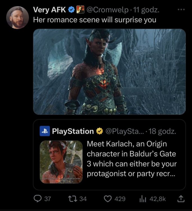192x211 pixels.
Task: Open the Very AFK profile avatar
Action: pos(17,17)
